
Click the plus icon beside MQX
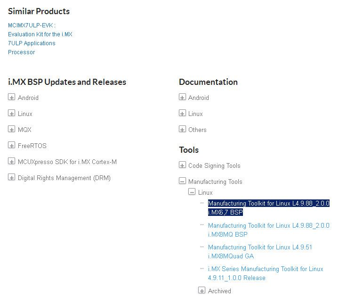pyautogui.click(x=12, y=130)
